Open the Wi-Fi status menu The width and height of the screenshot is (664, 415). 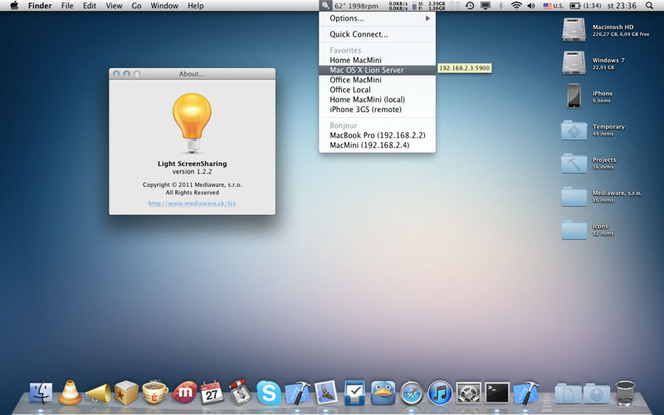[x=515, y=6]
